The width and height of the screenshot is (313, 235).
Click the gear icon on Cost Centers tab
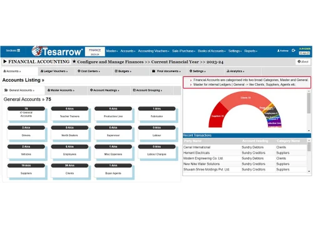coord(79,71)
